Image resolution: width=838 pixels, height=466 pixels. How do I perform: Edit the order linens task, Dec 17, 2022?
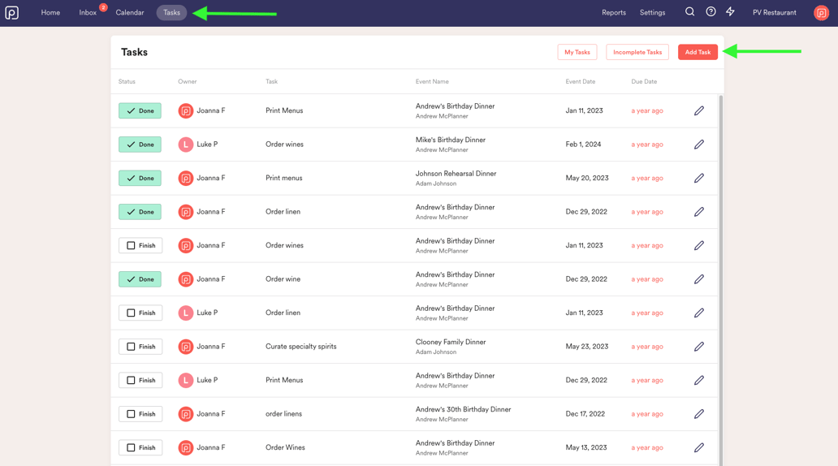(x=699, y=413)
